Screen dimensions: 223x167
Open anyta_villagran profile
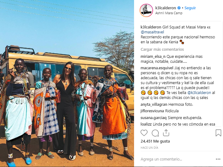click(154, 105)
